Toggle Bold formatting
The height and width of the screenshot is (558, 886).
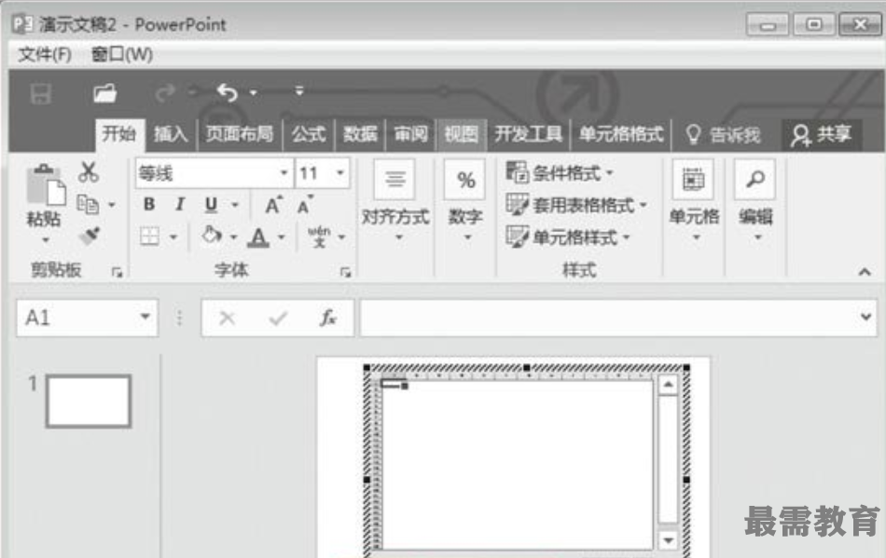(x=149, y=204)
